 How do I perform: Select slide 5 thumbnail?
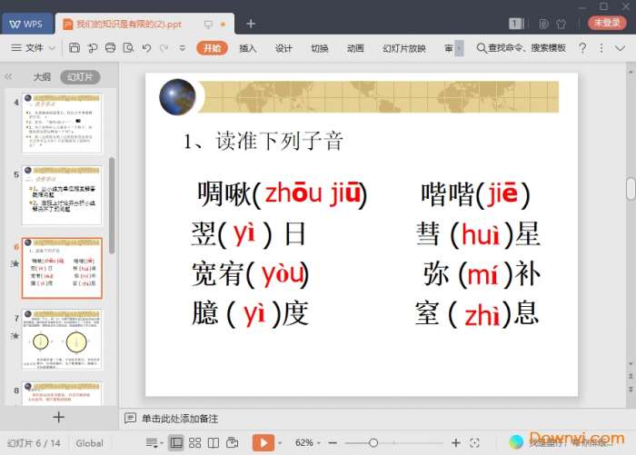point(62,195)
